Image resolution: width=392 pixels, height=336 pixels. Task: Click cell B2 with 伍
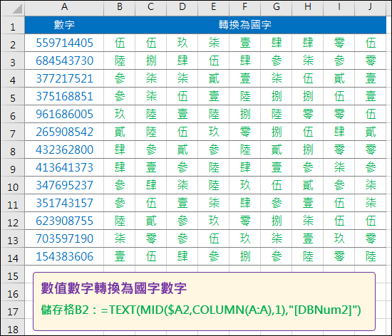point(120,43)
